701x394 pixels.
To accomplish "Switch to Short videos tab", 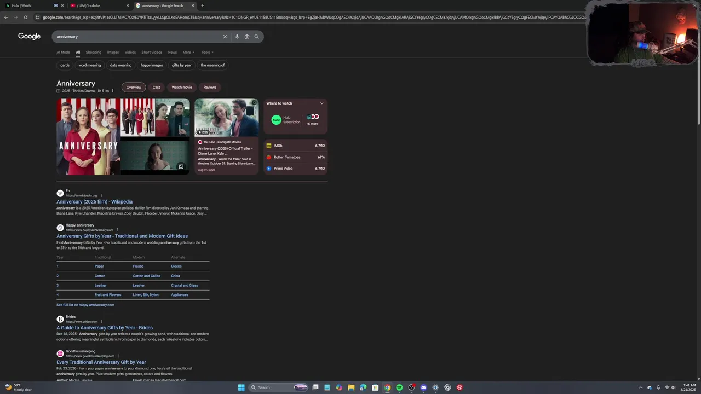I will click(x=152, y=53).
